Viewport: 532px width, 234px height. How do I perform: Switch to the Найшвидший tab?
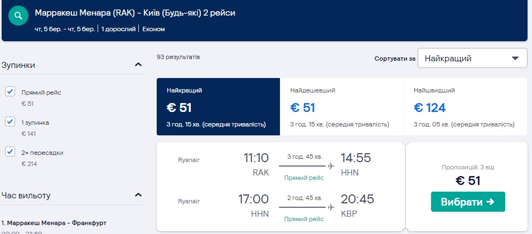point(465,107)
